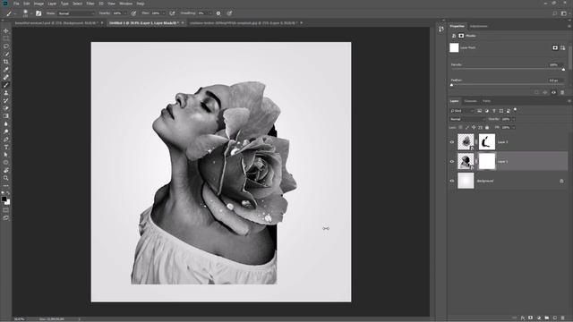Open the brush settings panel icon
This screenshot has width=573, height=322.
(38, 13)
